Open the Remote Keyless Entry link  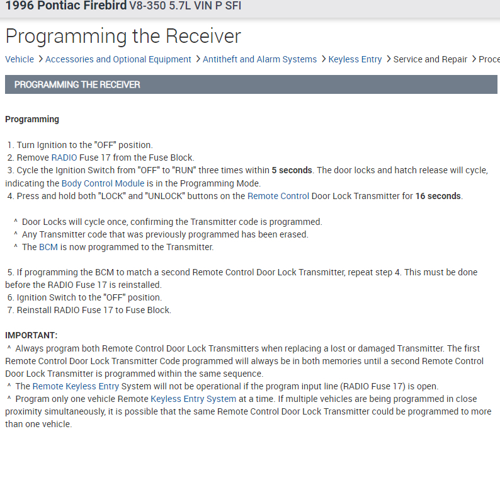76,386
